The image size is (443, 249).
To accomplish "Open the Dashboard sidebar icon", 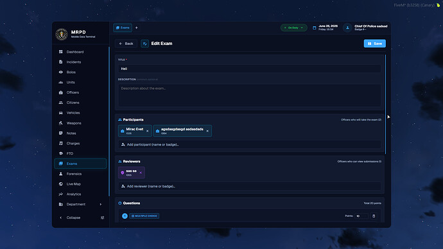I will coord(61,52).
